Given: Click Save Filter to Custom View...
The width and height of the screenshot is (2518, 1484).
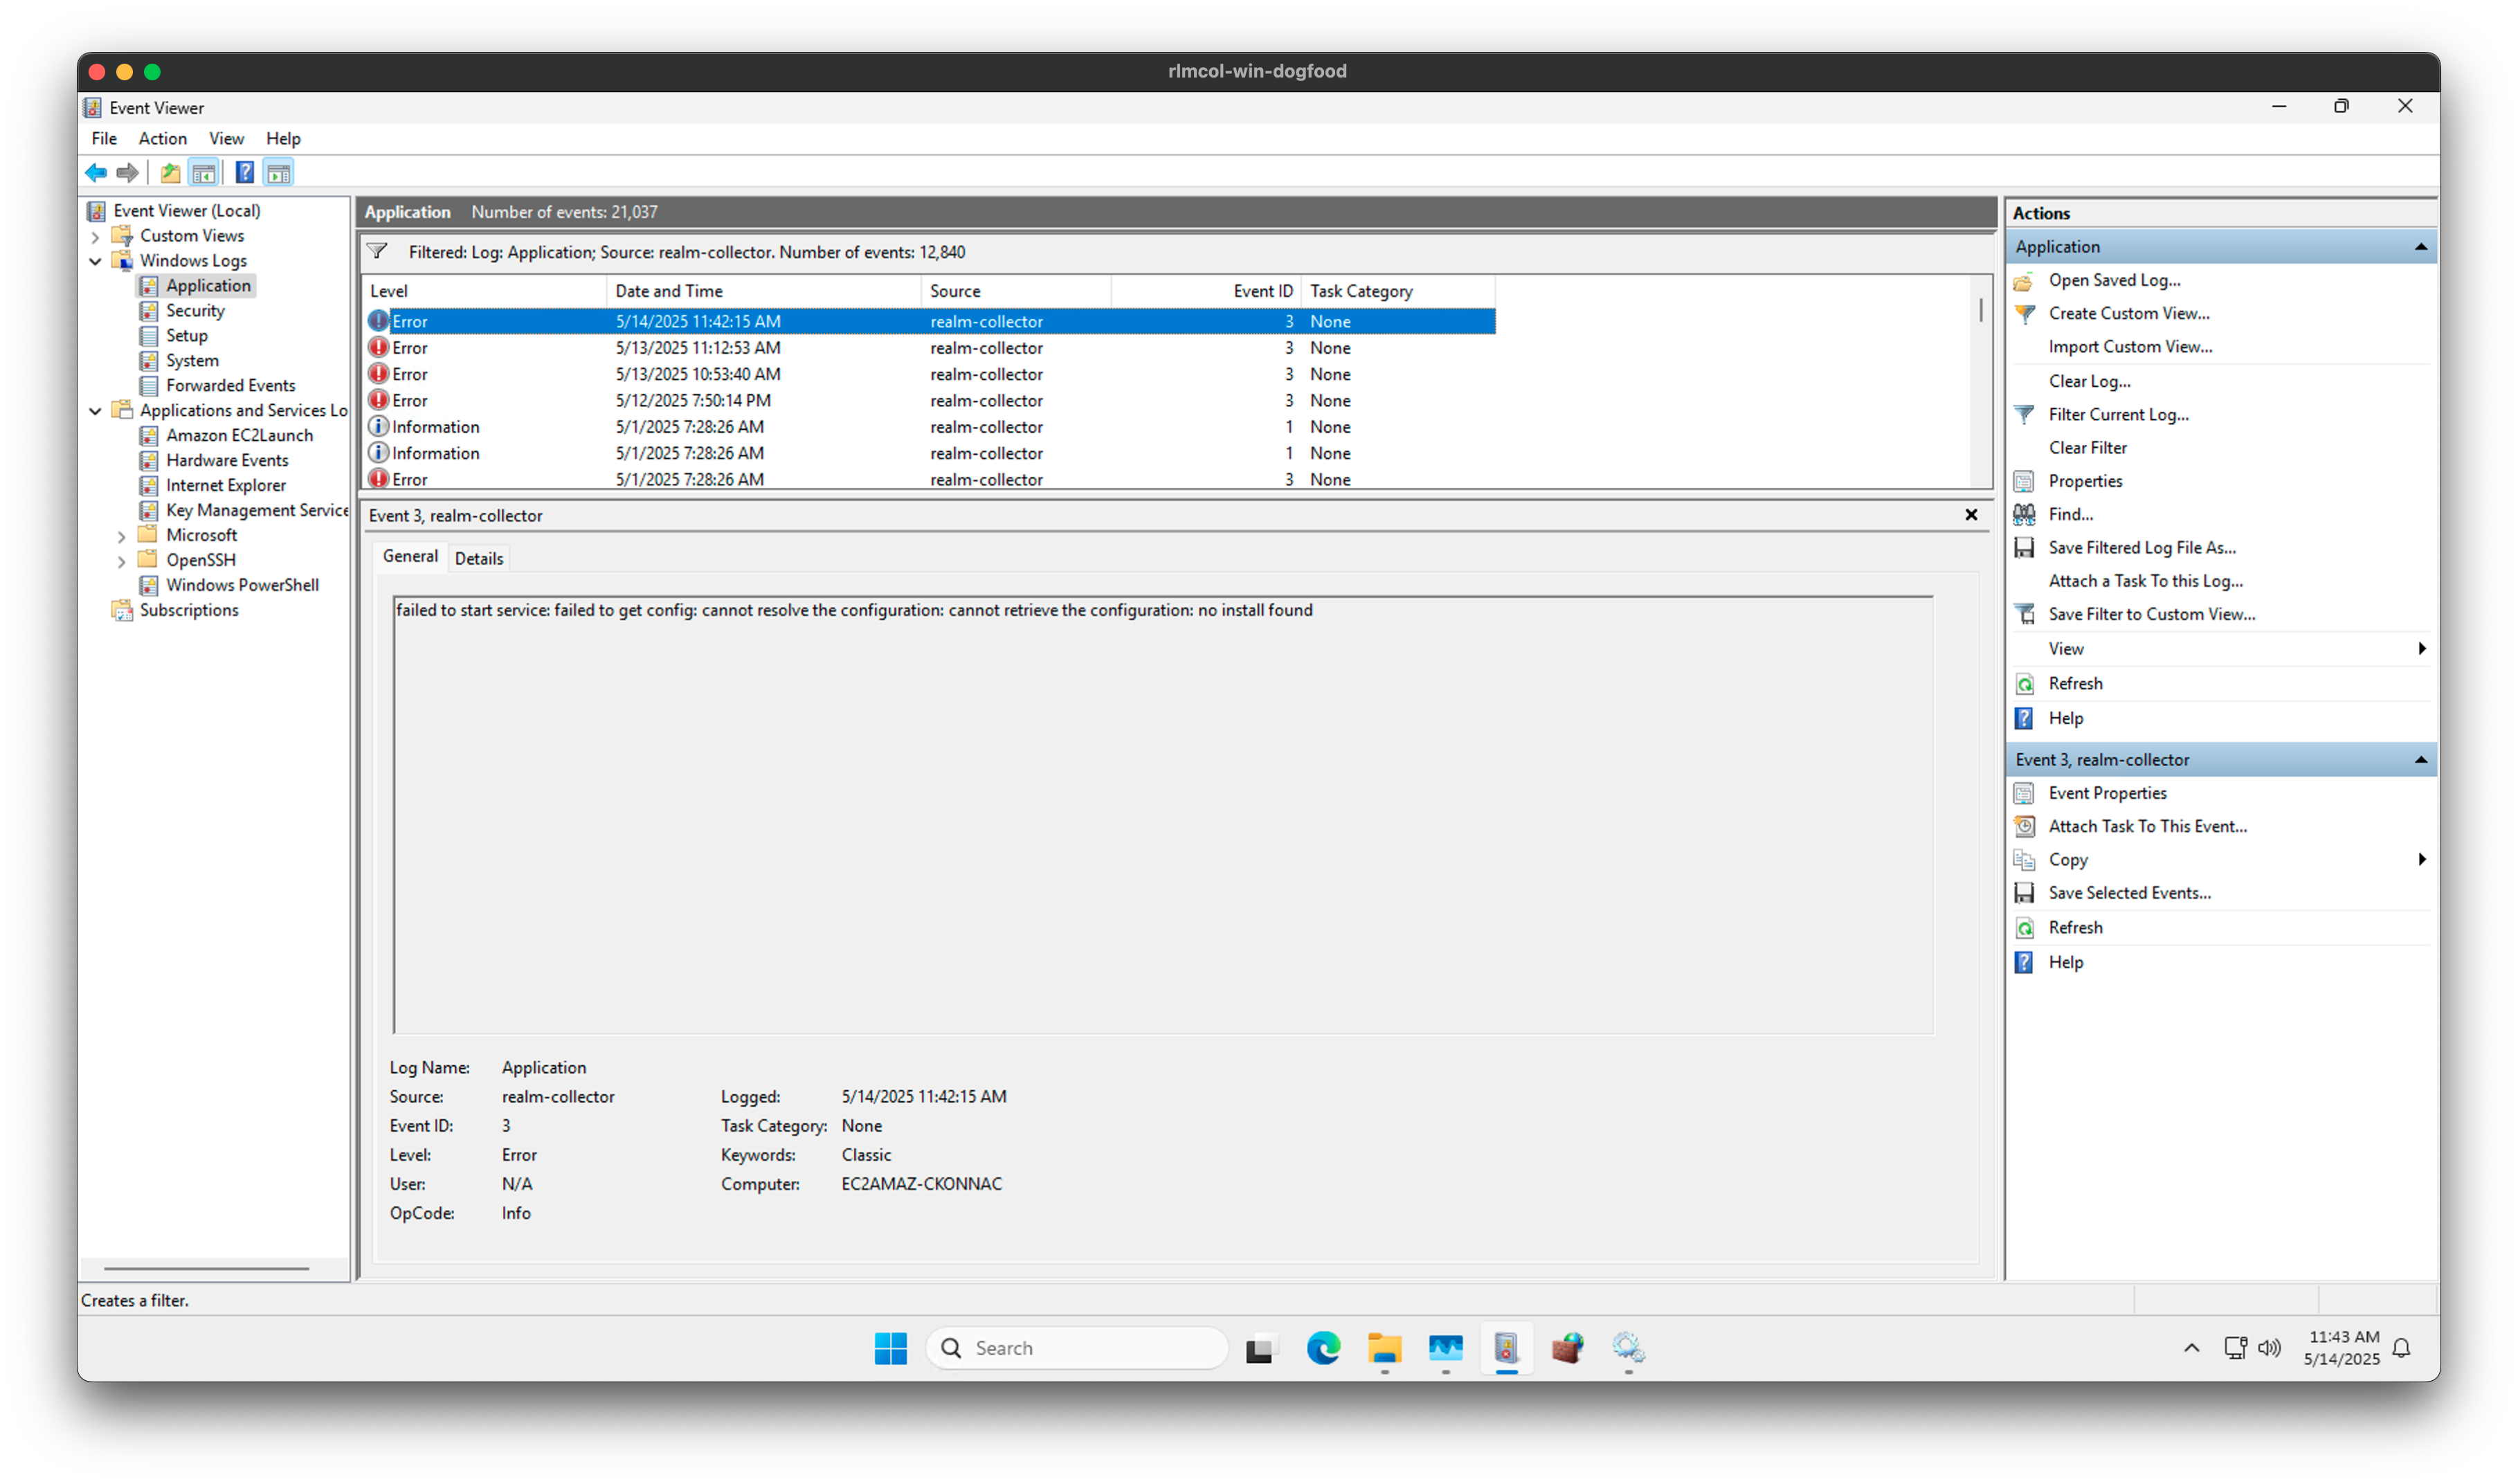Looking at the screenshot, I should pos(2151,615).
